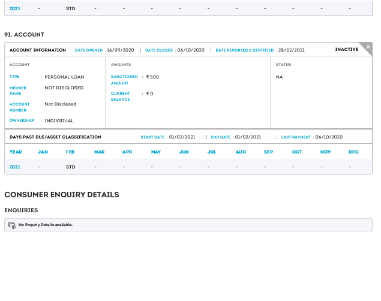Select the sanctioned amount ₹ 500
Viewport: 381px width, 301px height.
coord(152,77)
